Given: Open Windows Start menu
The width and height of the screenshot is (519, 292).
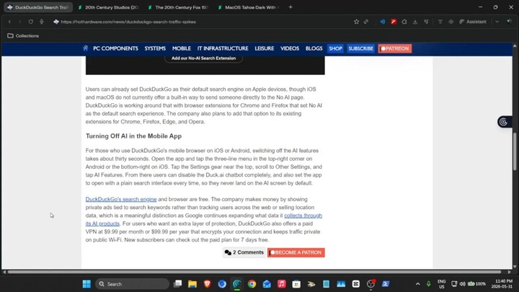Looking at the screenshot, I should pyautogui.click(x=86, y=284).
